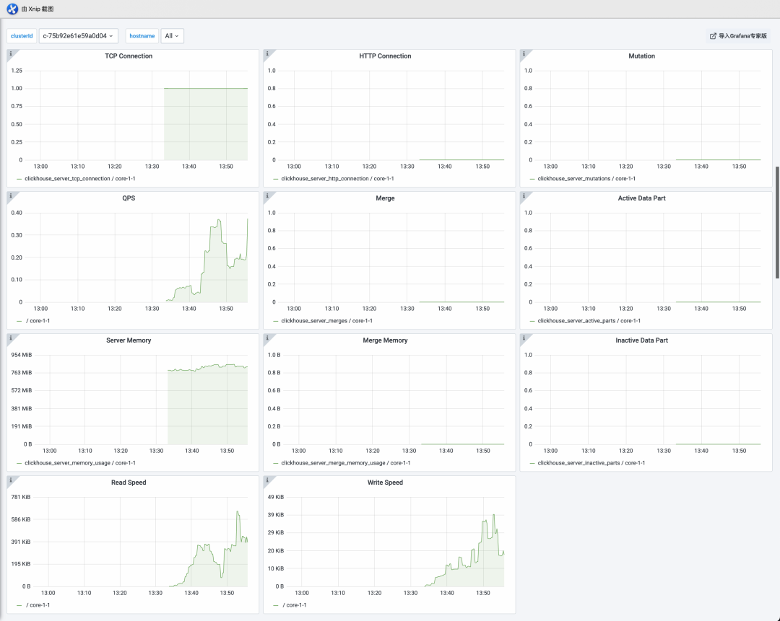Open the hostname All dropdown
This screenshot has width=780, height=621.
point(172,36)
